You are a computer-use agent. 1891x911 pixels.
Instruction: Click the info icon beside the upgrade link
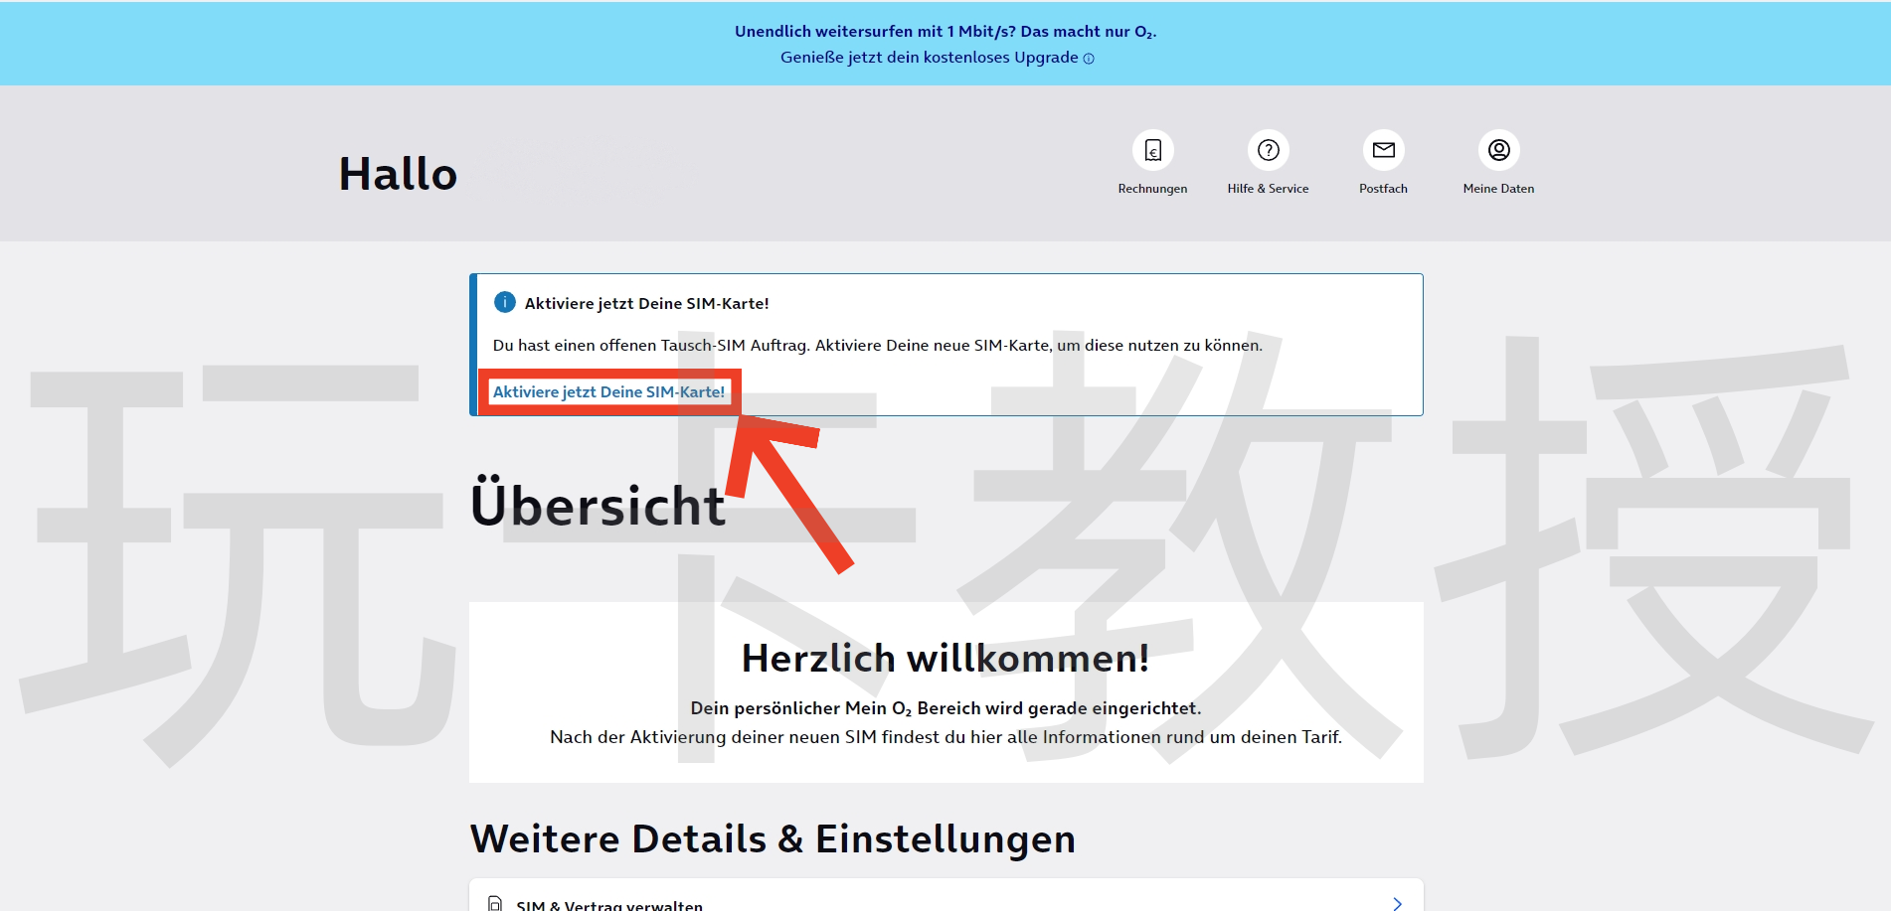1089,59
